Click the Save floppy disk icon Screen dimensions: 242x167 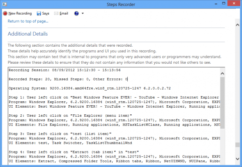pyautogui.click(x=39, y=13)
